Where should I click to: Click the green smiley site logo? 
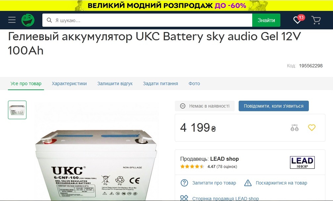click(28, 20)
